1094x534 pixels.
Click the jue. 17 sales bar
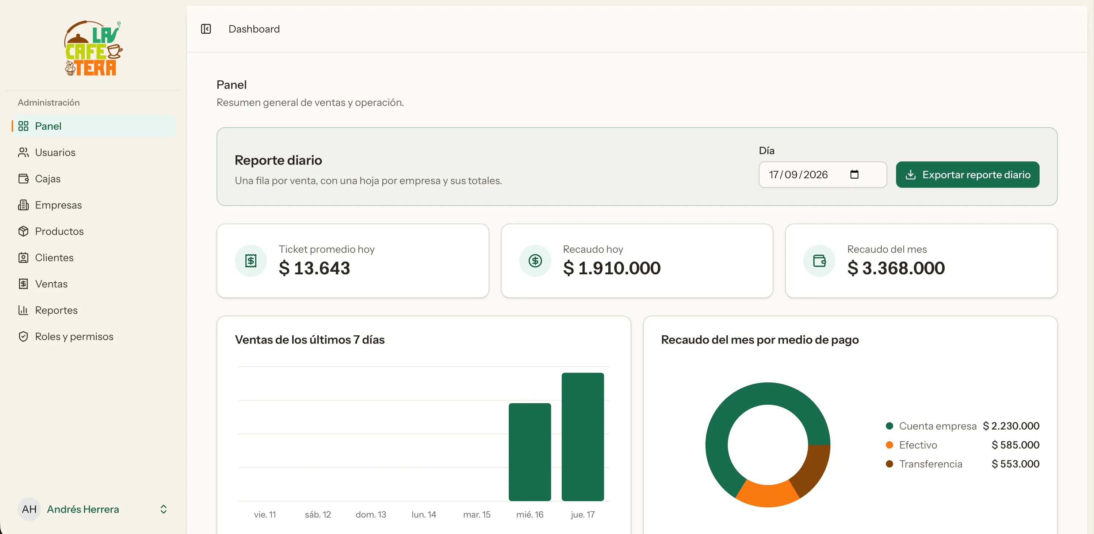tap(582, 437)
